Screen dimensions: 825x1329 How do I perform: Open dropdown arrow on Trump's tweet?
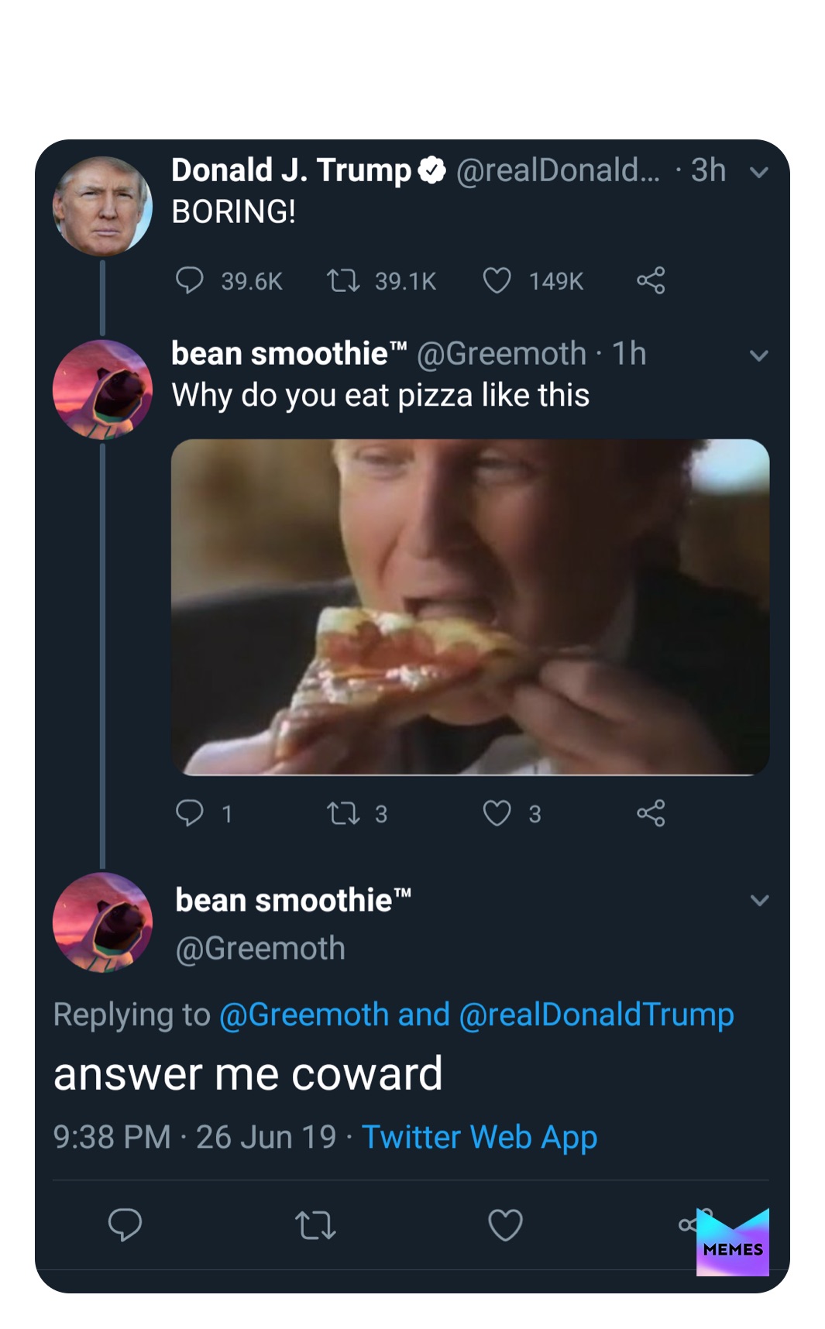point(759,172)
